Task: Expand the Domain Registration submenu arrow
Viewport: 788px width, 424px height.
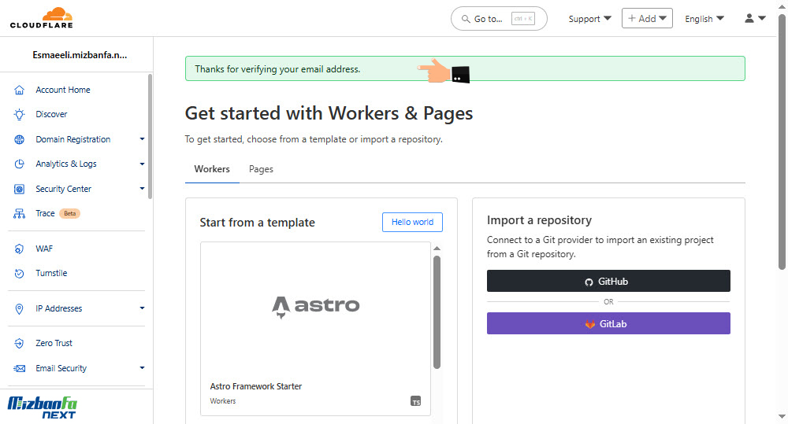Action: [142, 139]
